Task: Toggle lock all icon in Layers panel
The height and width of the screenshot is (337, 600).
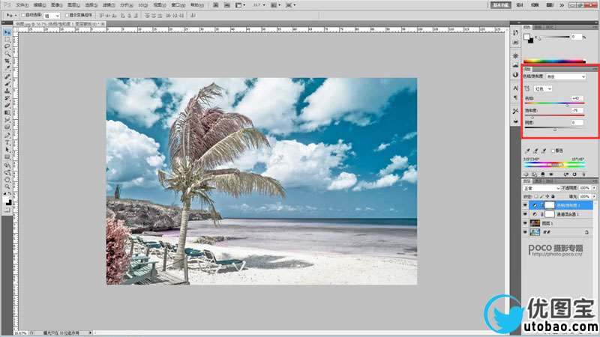Action: 553,196
